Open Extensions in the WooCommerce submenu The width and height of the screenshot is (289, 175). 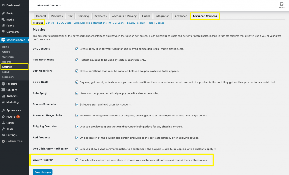tap(8, 77)
